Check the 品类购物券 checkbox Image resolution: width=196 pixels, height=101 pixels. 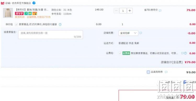pyautogui.click(x=148, y=72)
